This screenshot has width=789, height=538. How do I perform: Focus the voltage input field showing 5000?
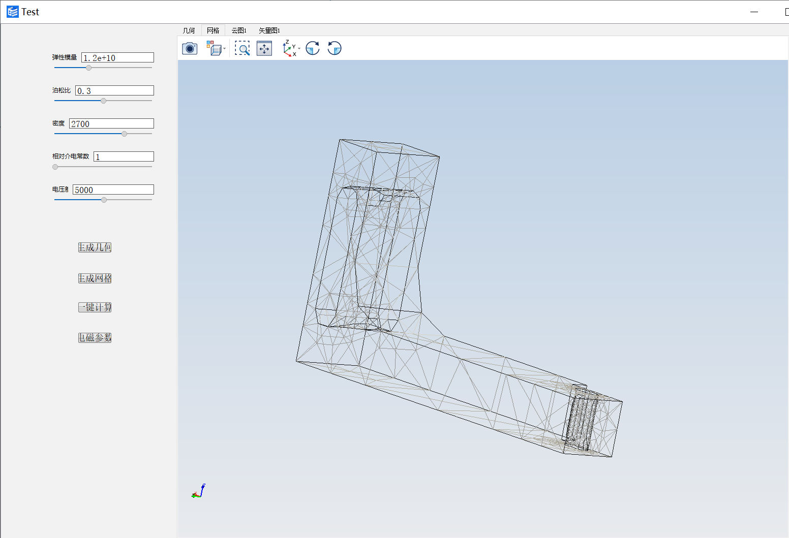[113, 190]
